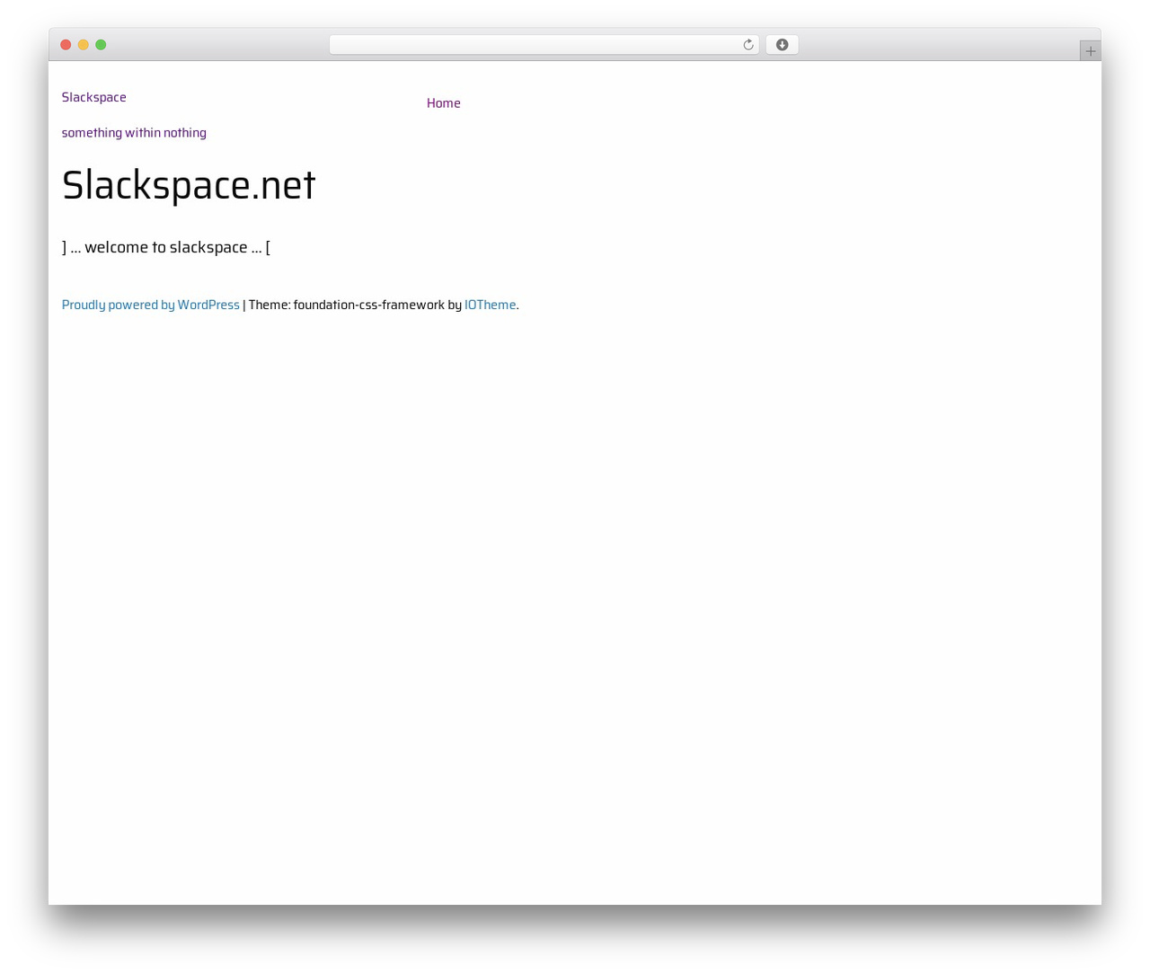The height and width of the screenshot is (974, 1150).
Task: Visit the Slackspace site title link
Action: tap(94, 97)
